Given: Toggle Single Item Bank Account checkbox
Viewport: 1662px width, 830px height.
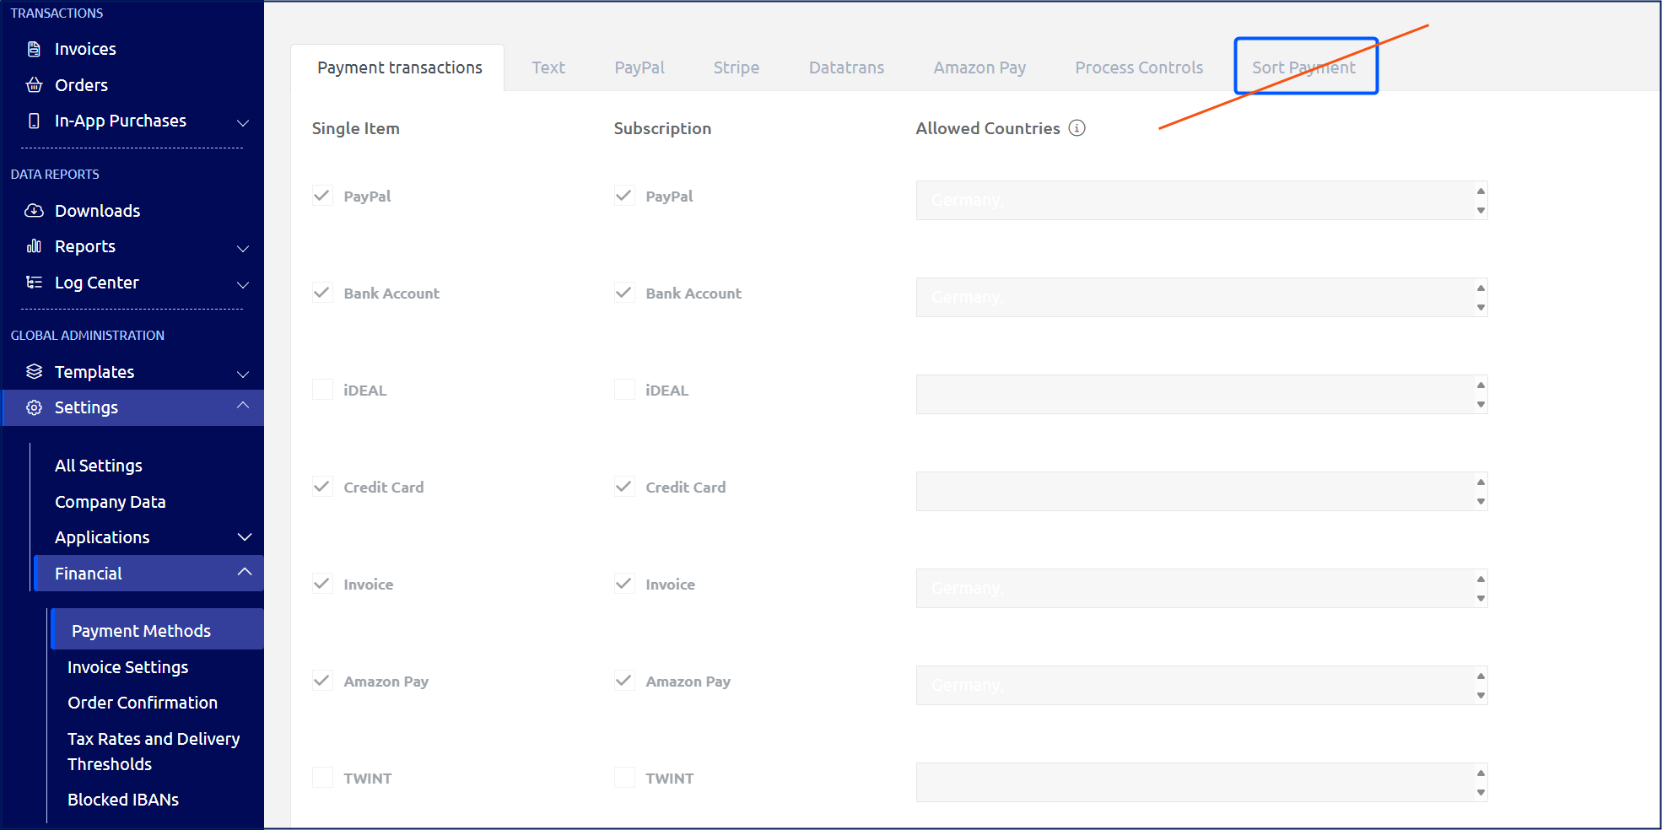Looking at the screenshot, I should click(322, 293).
